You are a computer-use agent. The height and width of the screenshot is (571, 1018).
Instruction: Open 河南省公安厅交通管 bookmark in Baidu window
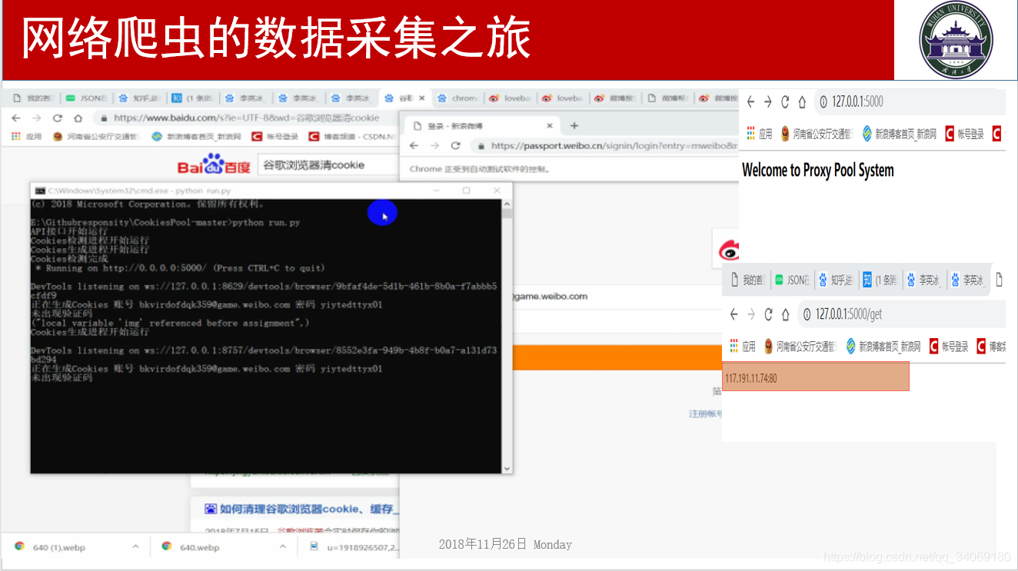pos(95,137)
